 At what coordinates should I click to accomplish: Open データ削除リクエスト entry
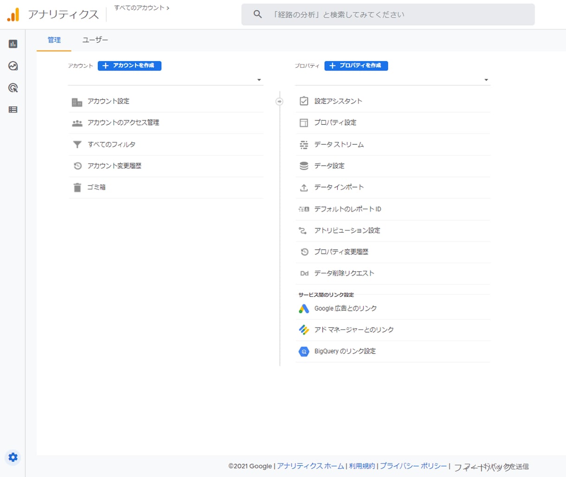click(392, 273)
